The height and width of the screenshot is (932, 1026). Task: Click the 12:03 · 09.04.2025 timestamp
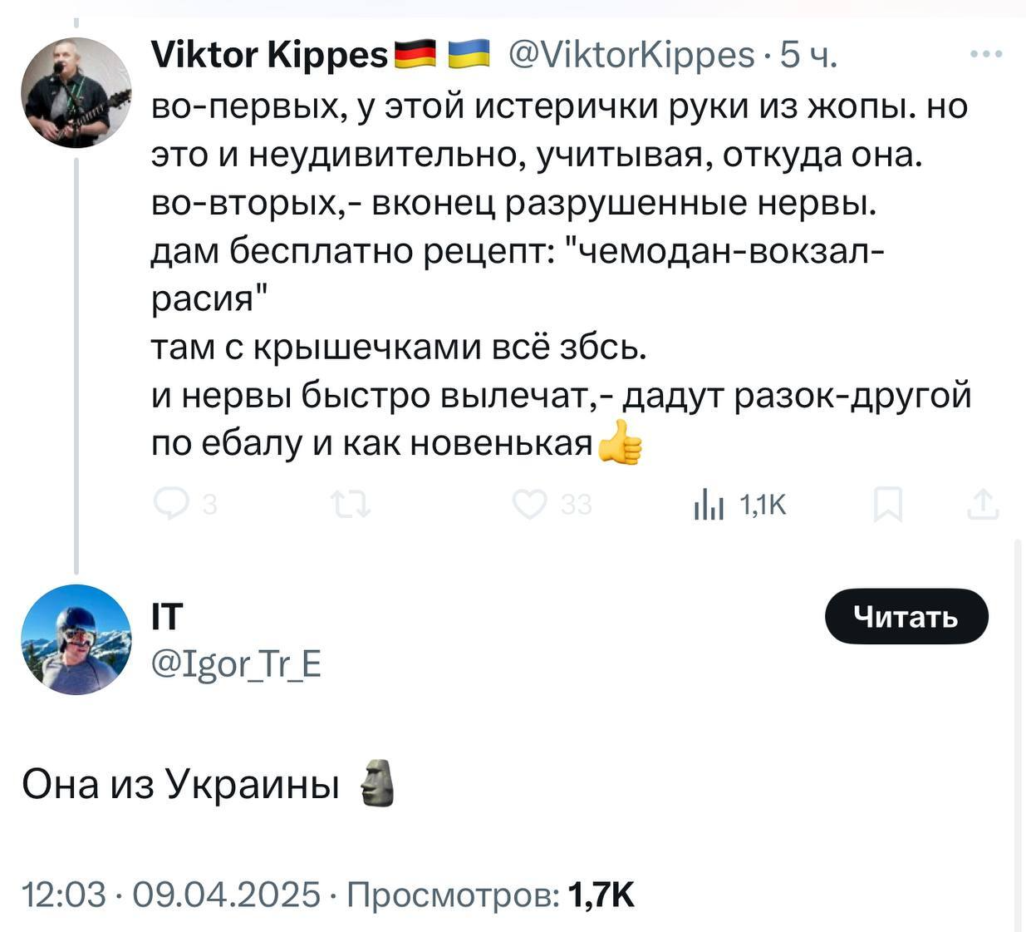(x=170, y=895)
